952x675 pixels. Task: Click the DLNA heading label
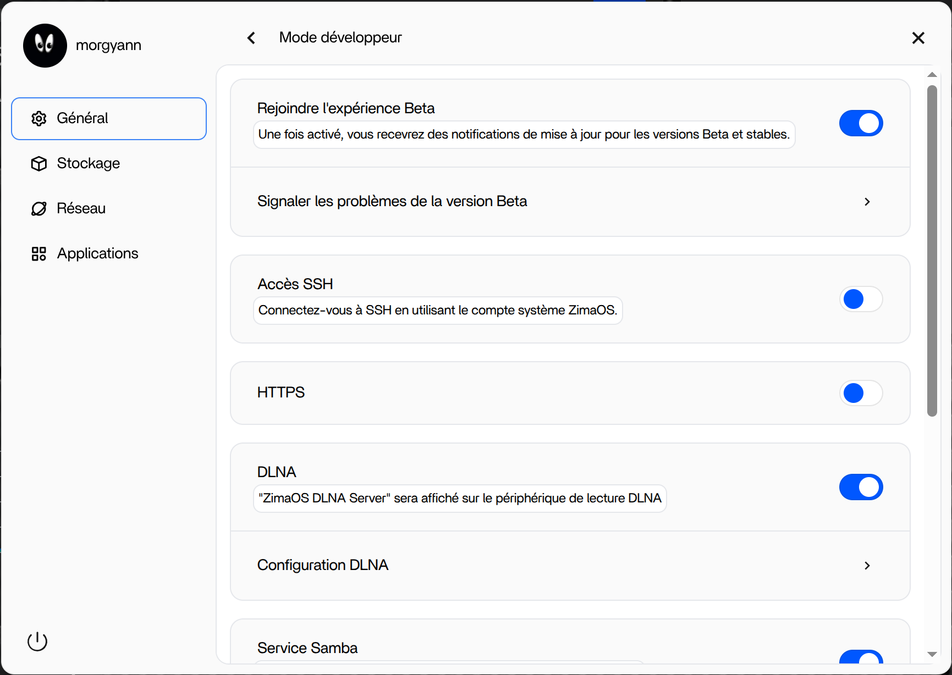[277, 472]
